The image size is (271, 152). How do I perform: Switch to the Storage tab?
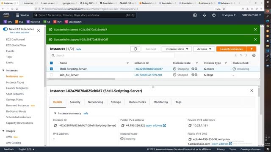click(x=116, y=102)
